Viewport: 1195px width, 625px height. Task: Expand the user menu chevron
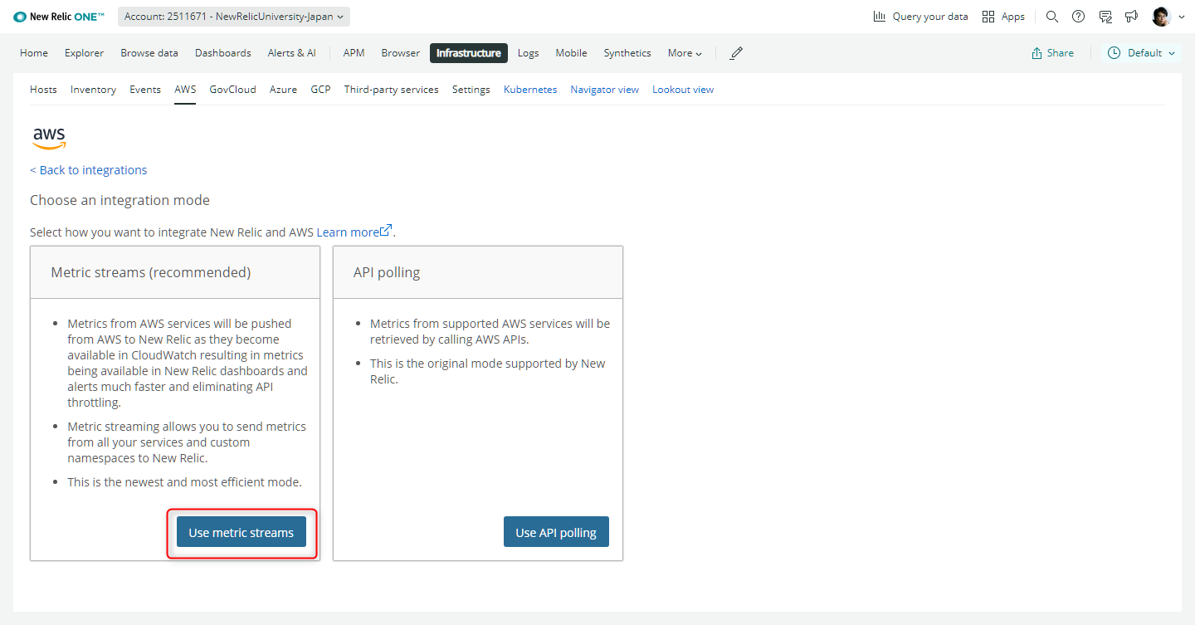coord(1182,17)
